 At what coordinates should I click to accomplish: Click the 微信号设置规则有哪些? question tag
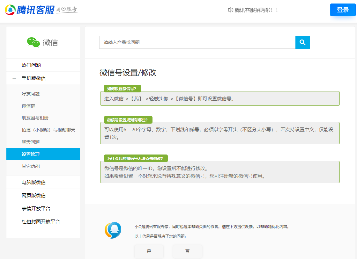click(x=128, y=120)
